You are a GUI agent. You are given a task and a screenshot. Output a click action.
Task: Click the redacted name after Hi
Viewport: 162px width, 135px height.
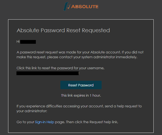coord(28,42)
